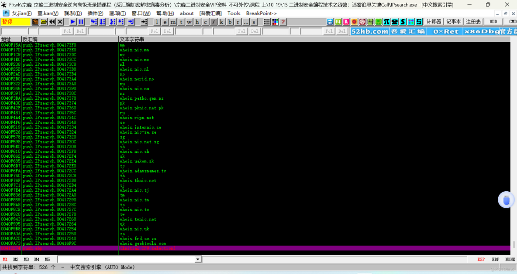Open a file with the folder icon
The height and width of the screenshot is (274, 517).
tap(44, 22)
